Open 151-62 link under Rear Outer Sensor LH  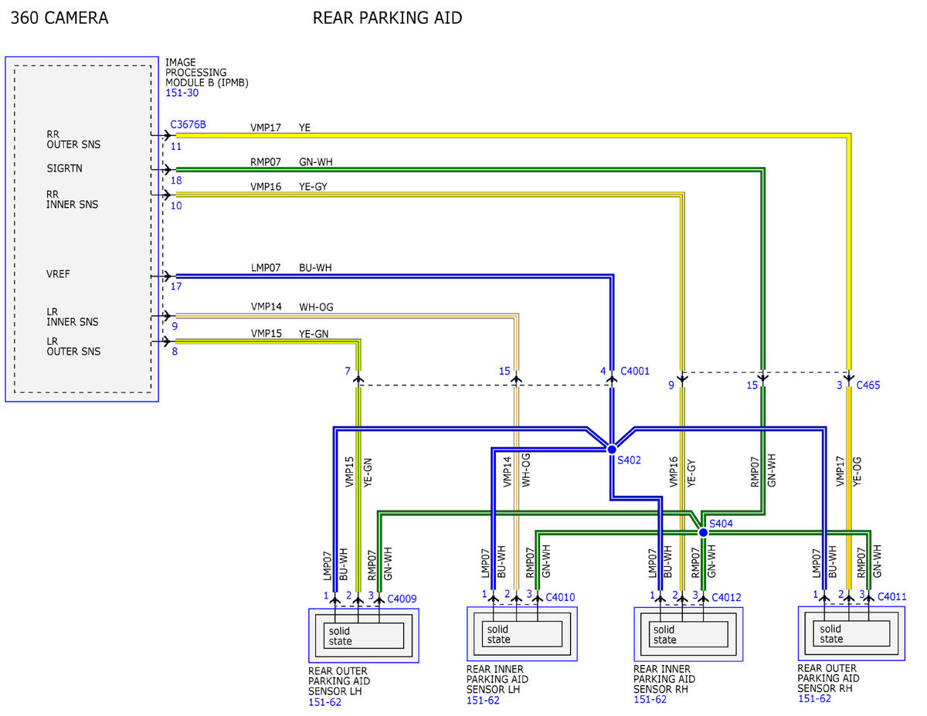click(x=324, y=702)
